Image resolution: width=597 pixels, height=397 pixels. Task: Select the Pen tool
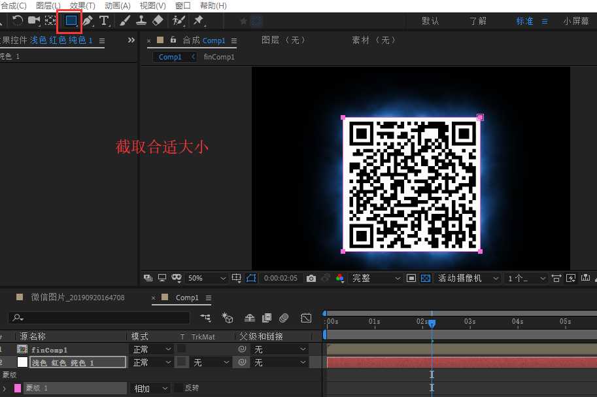point(88,21)
